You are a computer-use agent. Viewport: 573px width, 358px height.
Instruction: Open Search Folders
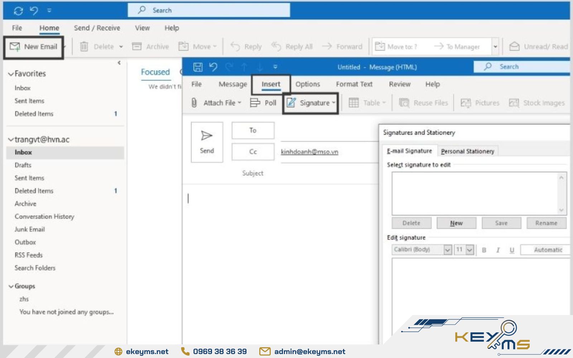click(35, 268)
